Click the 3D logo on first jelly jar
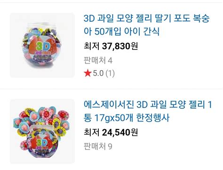The height and width of the screenshot is (170, 223). coord(43,46)
